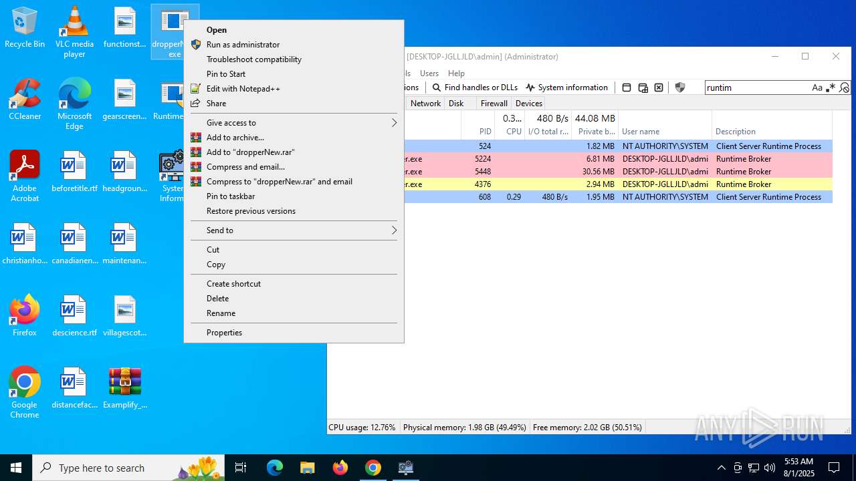The width and height of the screenshot is (856, 481).
Task: Select the Recycle Bin desktop icon
Action: [x=25, y=28]
